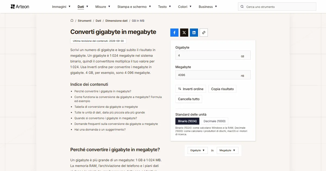Click the 'Standard delle unità' label
Screen dimensions: 326x171
pos(191,115)
